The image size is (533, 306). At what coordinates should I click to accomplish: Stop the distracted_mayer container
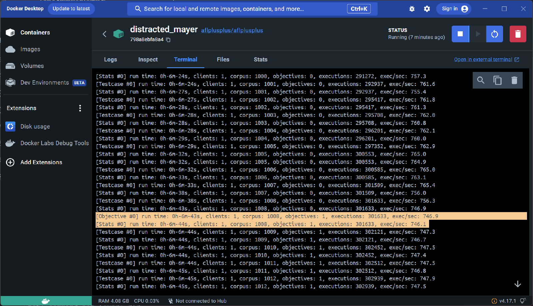click(x=460, y=34)
